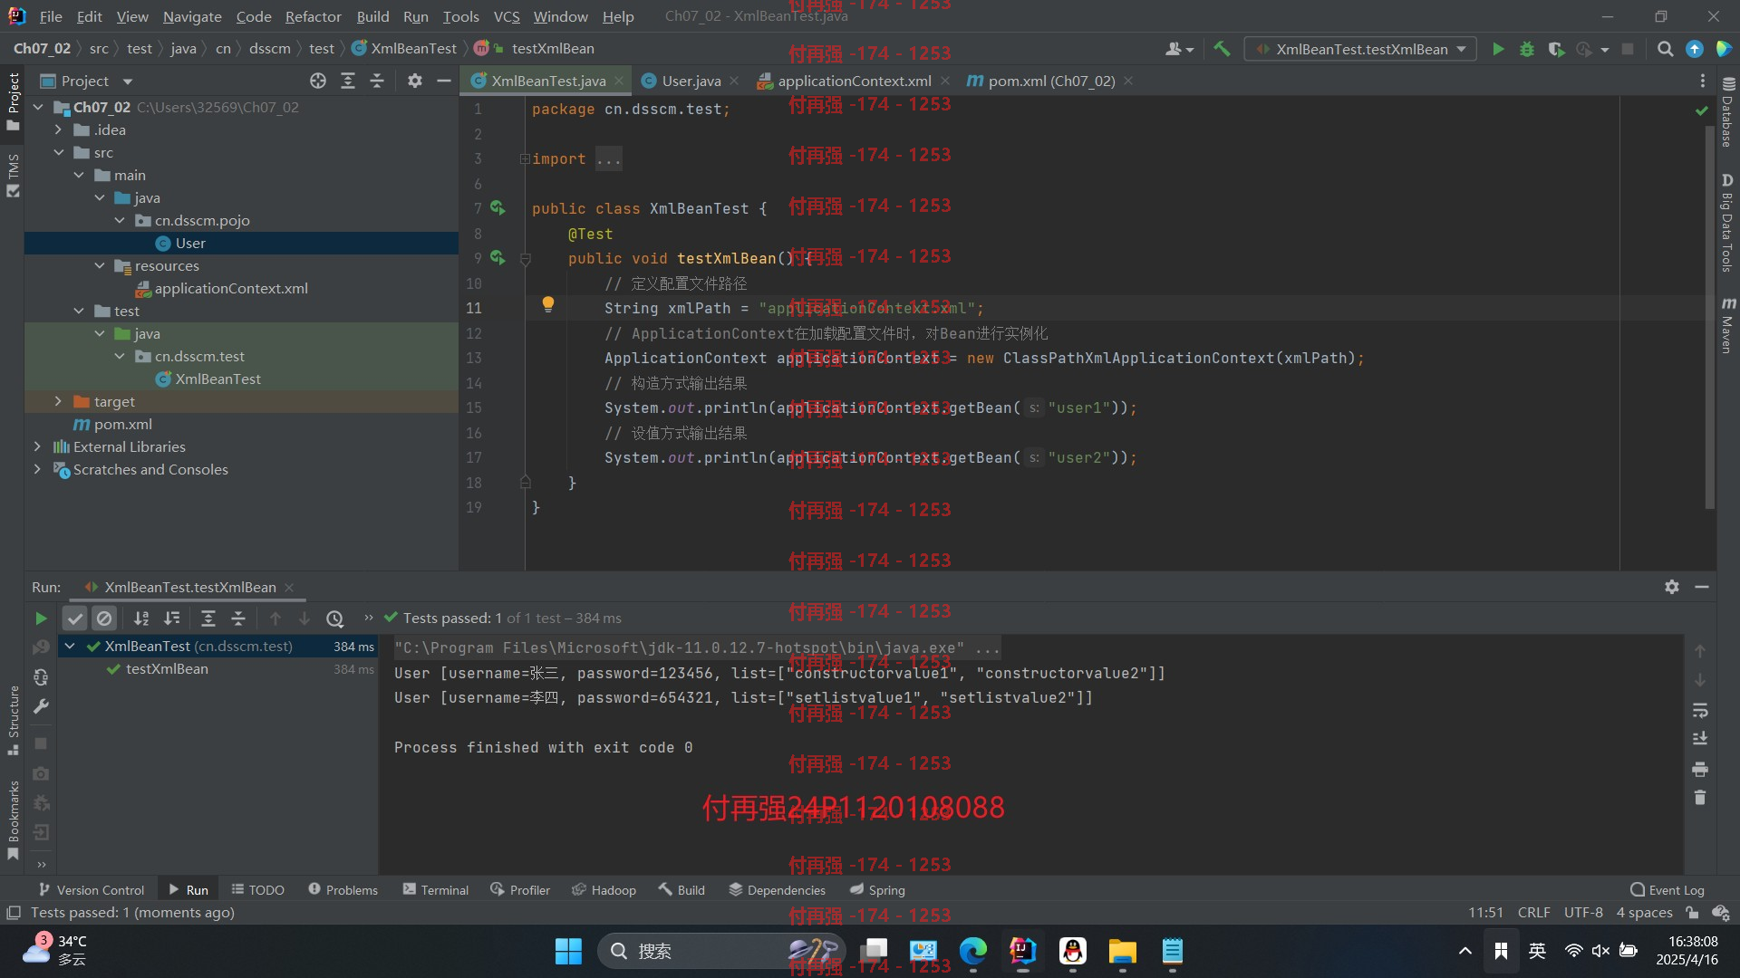Click UTF-8 encoding in status bar

pyautogui.click(x=1583, y=913)
